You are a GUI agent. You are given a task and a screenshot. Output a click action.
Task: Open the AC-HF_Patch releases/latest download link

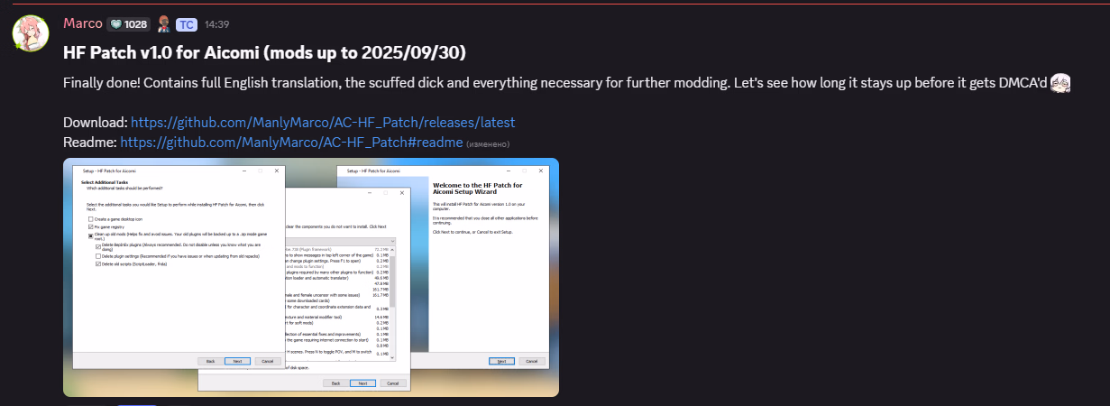pyautogui.click(x=323, y=122)
